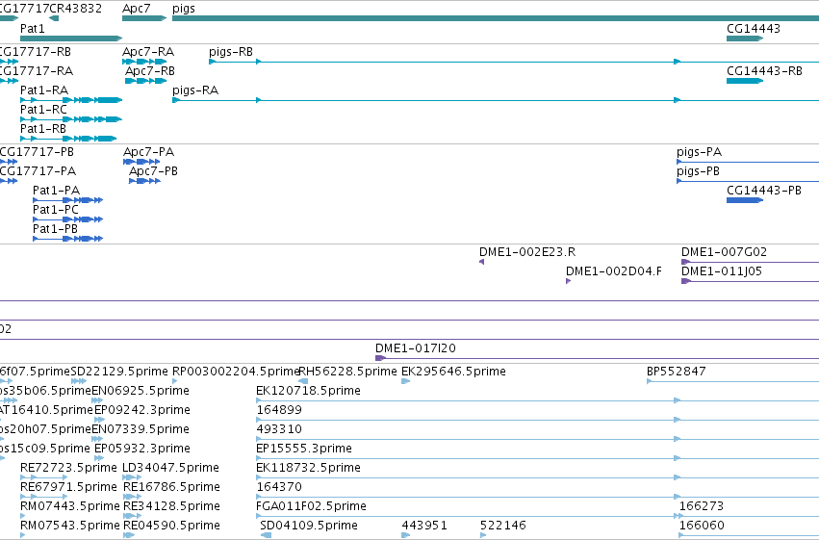The image size is (819, 540).
Task: Click the DME1-007G02 feature label
Action: pos(724,252)
